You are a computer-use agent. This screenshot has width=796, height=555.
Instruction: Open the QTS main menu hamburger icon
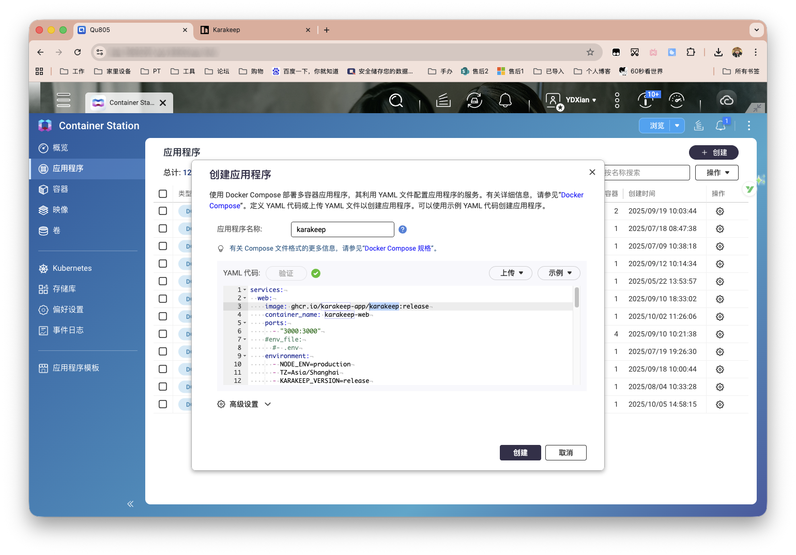[x=64, y=100]
